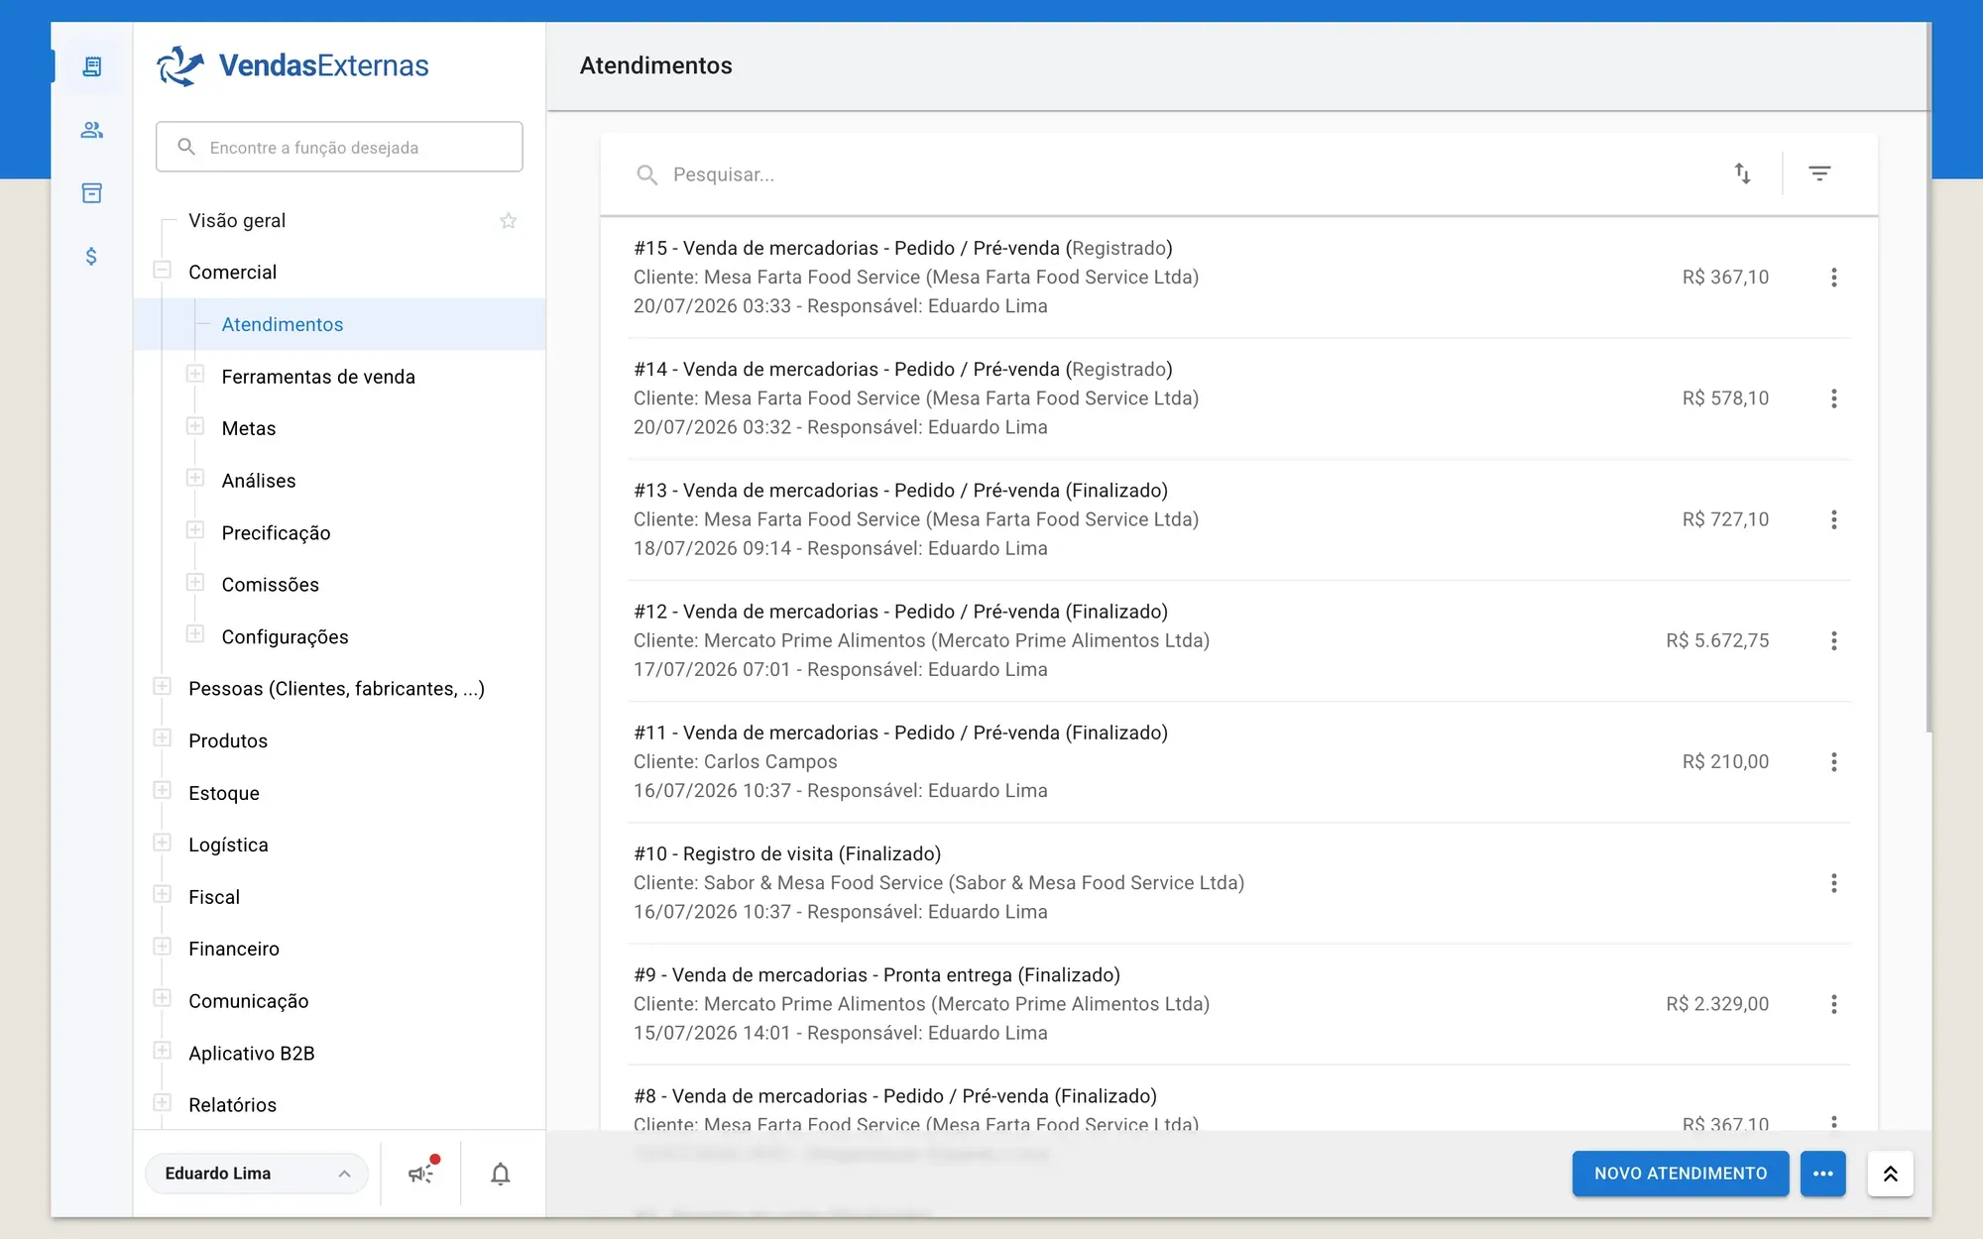1983x1239 pixels.
Task: Open atendimento #11 dated 16/07/2026 10:37
Action: pyautogui.click(x=1238, y=761)
